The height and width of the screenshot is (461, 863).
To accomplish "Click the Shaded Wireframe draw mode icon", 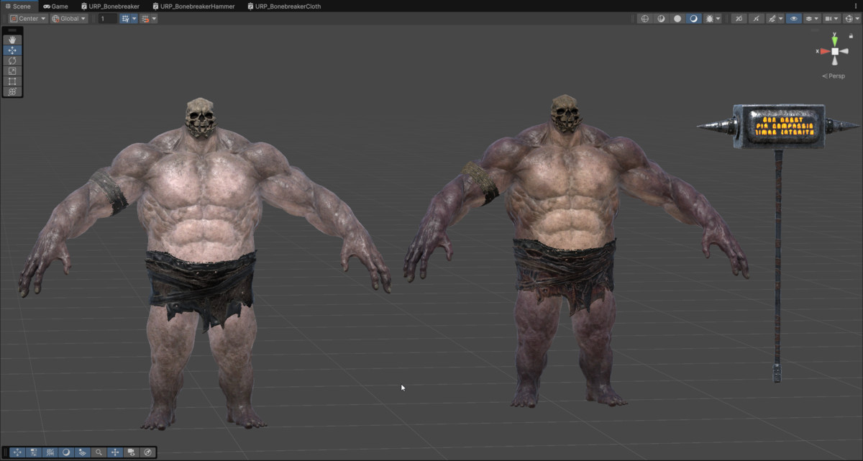I will point(661,19).
